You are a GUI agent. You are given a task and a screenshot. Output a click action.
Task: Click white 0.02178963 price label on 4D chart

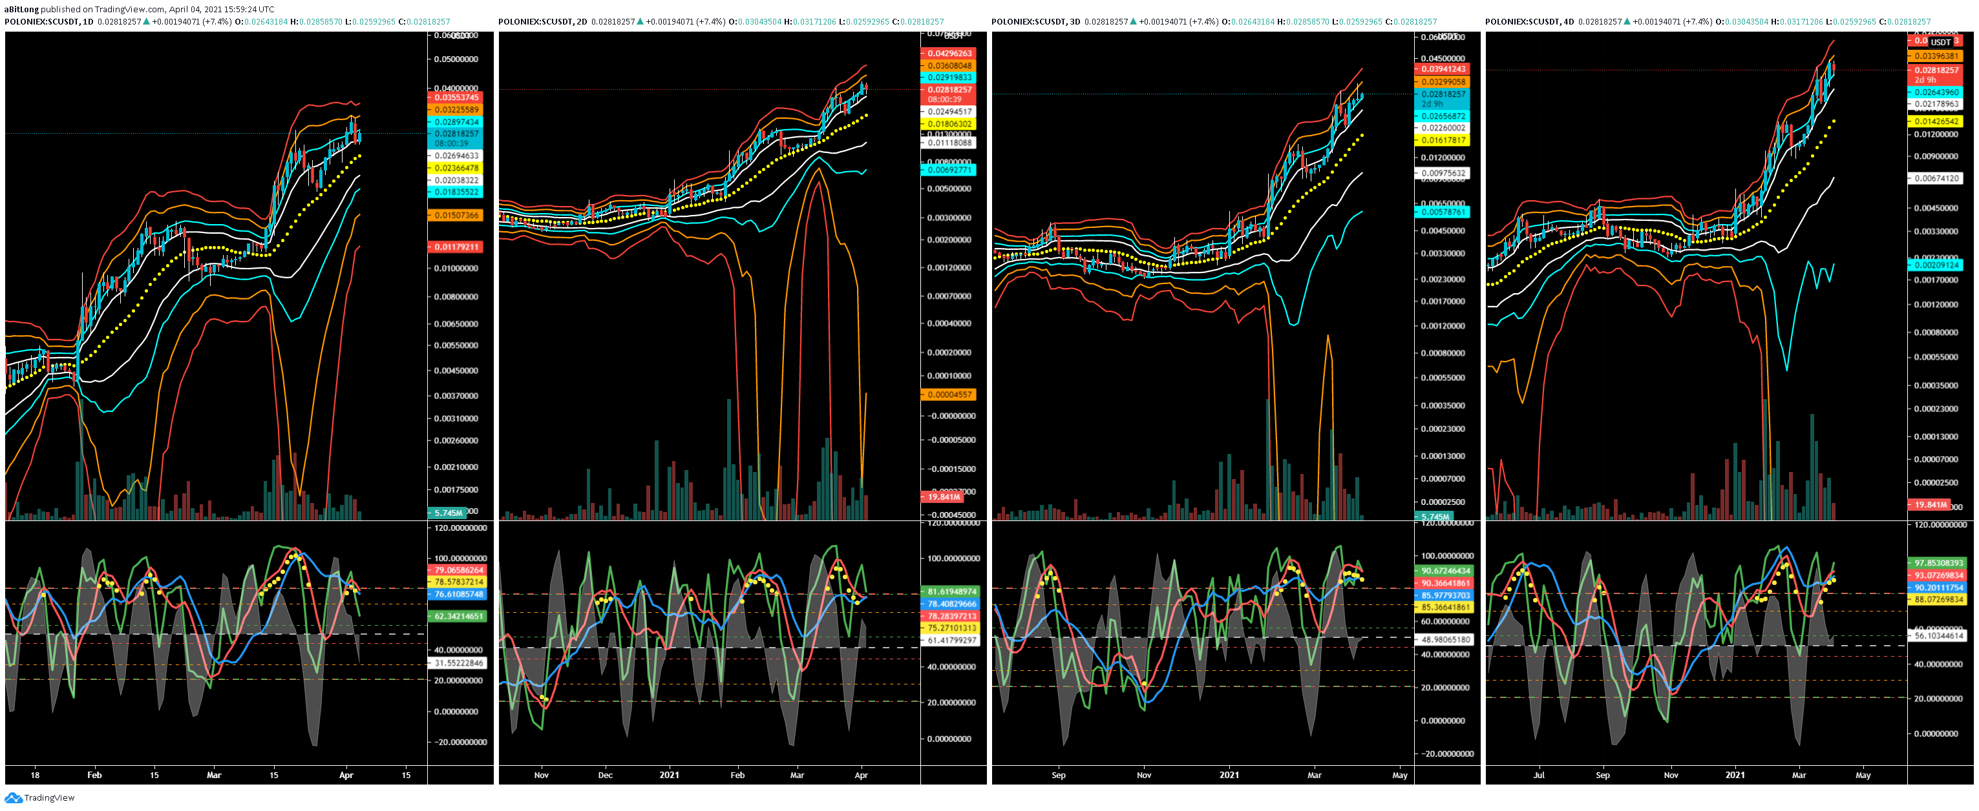tap(1935, 103)
